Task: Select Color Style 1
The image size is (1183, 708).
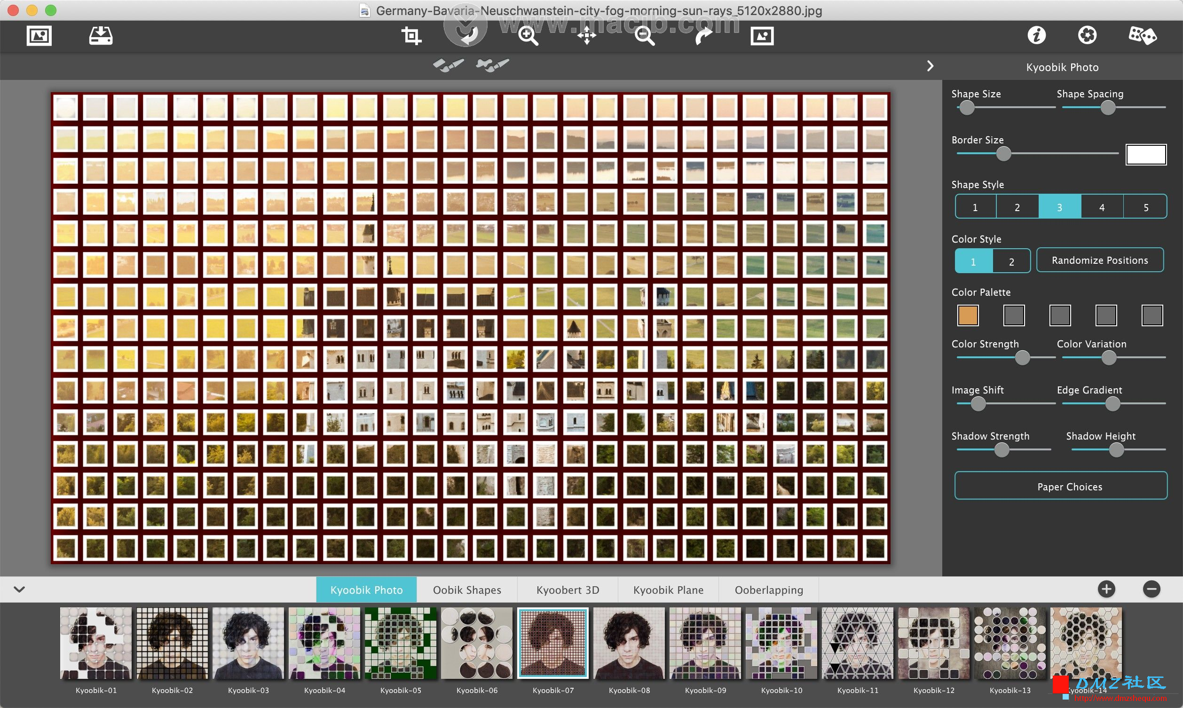Action: click(x=974, y=261)
